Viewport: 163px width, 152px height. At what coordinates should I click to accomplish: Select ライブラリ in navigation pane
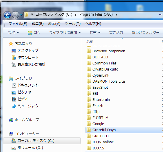click(20, 78)
